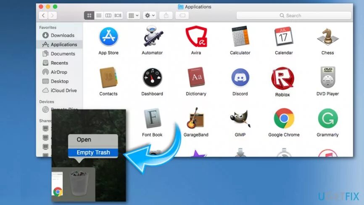The width and height of the screenshot is (364, 205).
Task: Select the Calendar app icon
Action: (x=283, y=37)
